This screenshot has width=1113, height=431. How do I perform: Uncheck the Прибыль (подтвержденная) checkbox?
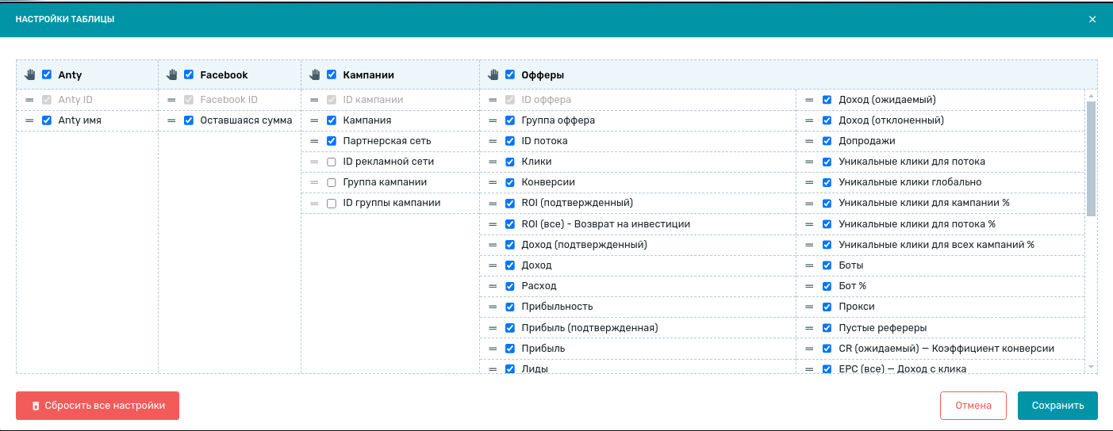pyautogui.click(x=510, y=328)
